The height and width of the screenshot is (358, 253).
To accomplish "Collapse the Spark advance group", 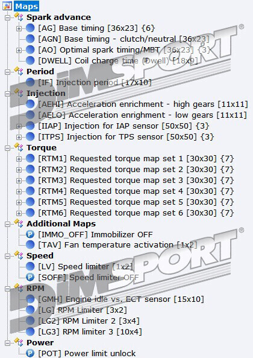I will [7, 18].
